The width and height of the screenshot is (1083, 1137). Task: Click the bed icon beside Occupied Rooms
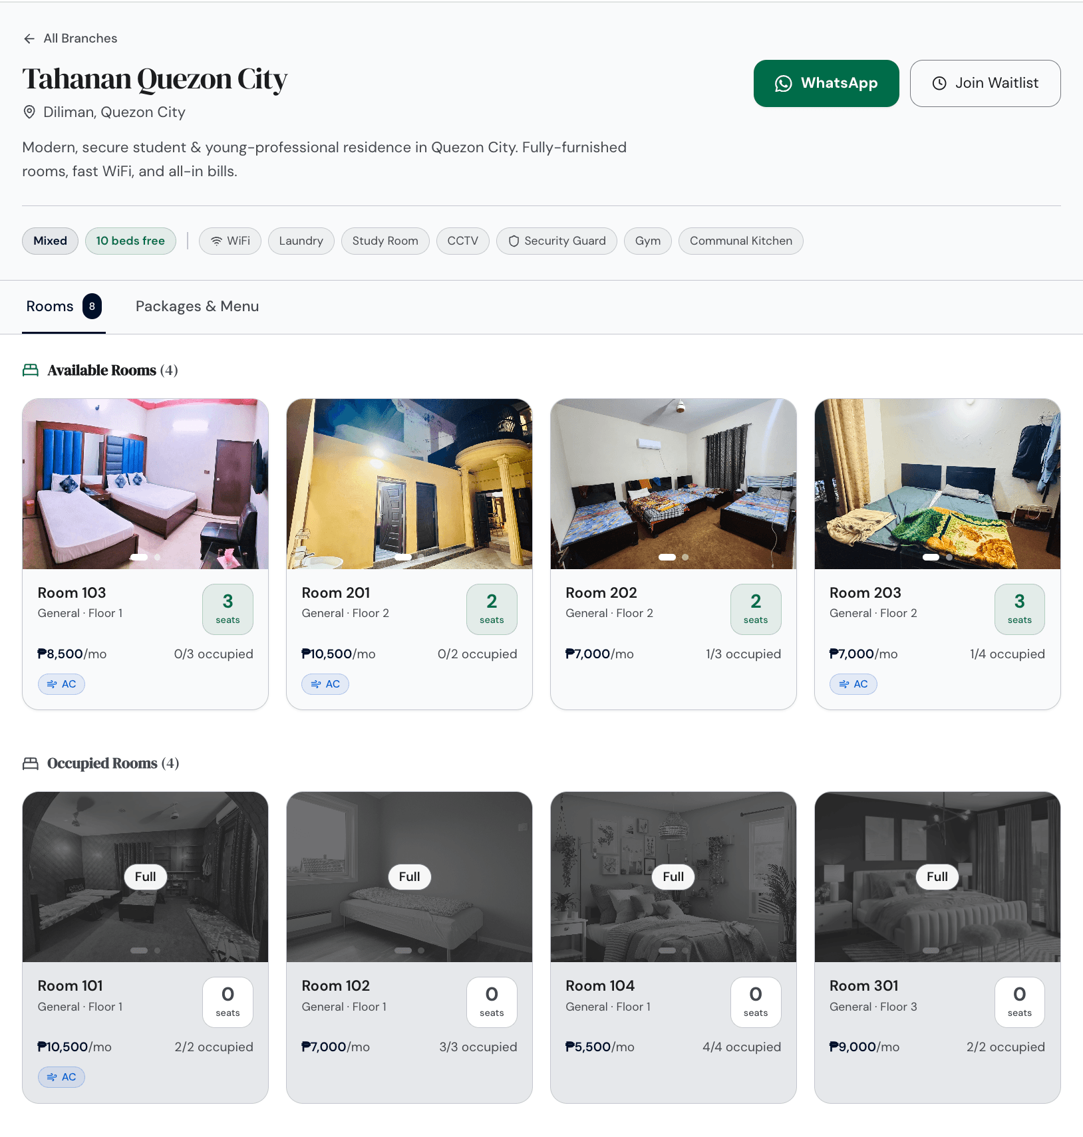click(31, 763)
